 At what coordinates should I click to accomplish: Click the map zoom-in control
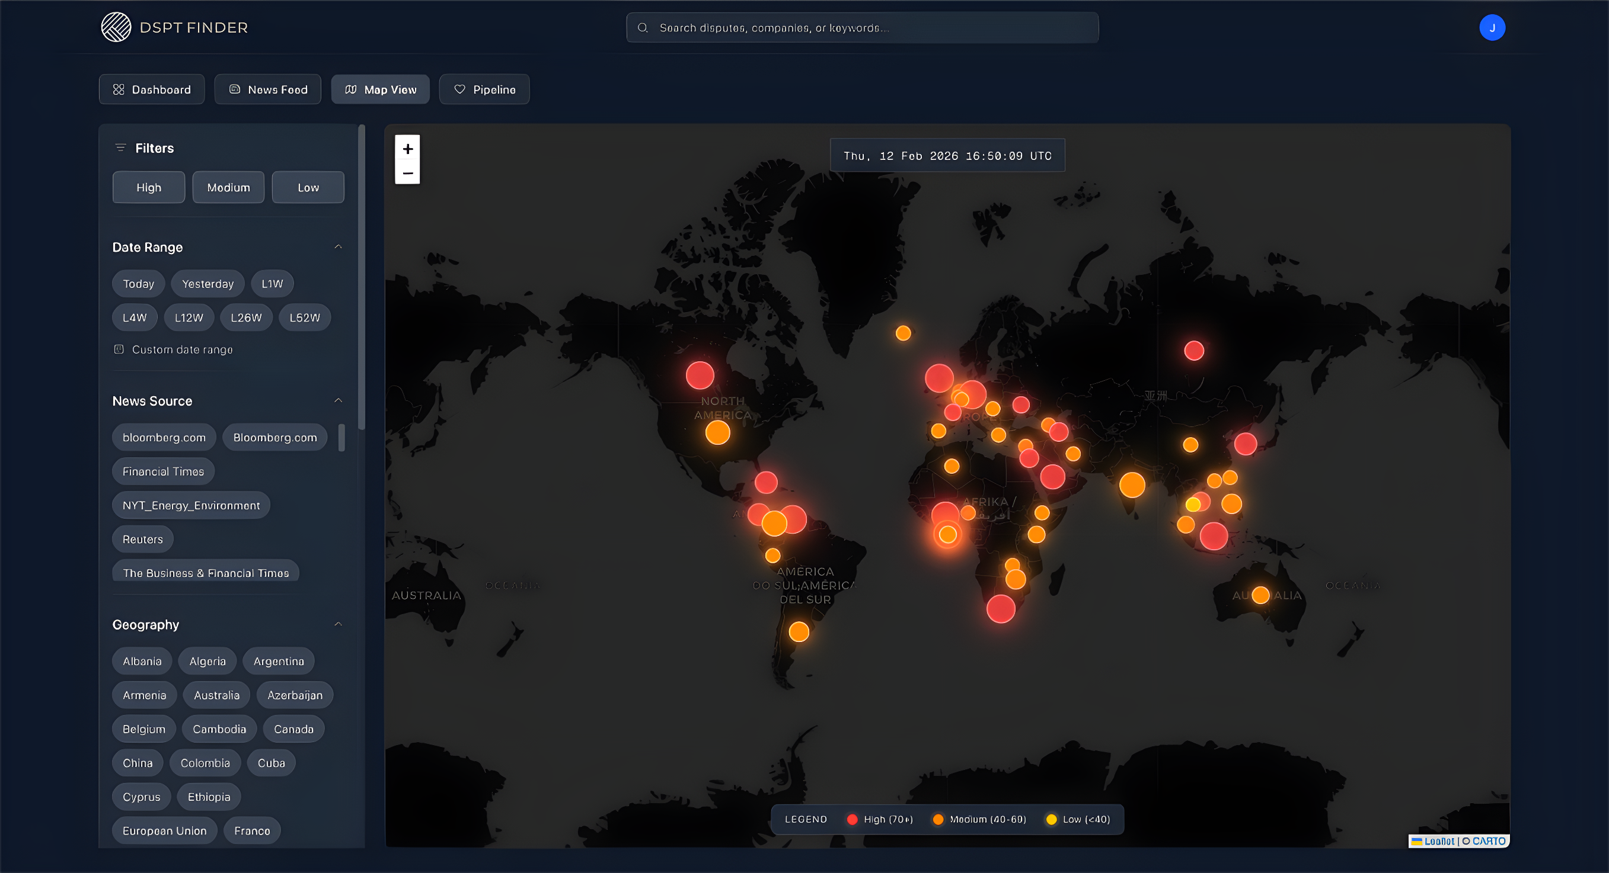tap(407, 149)
